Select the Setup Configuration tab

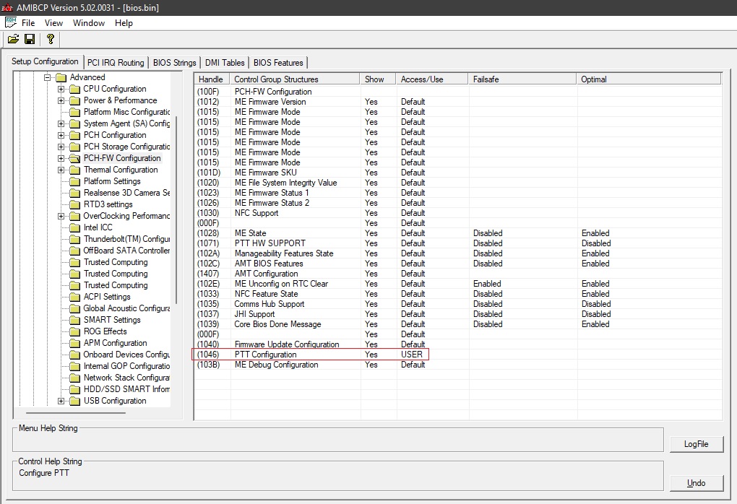[45, 61]
